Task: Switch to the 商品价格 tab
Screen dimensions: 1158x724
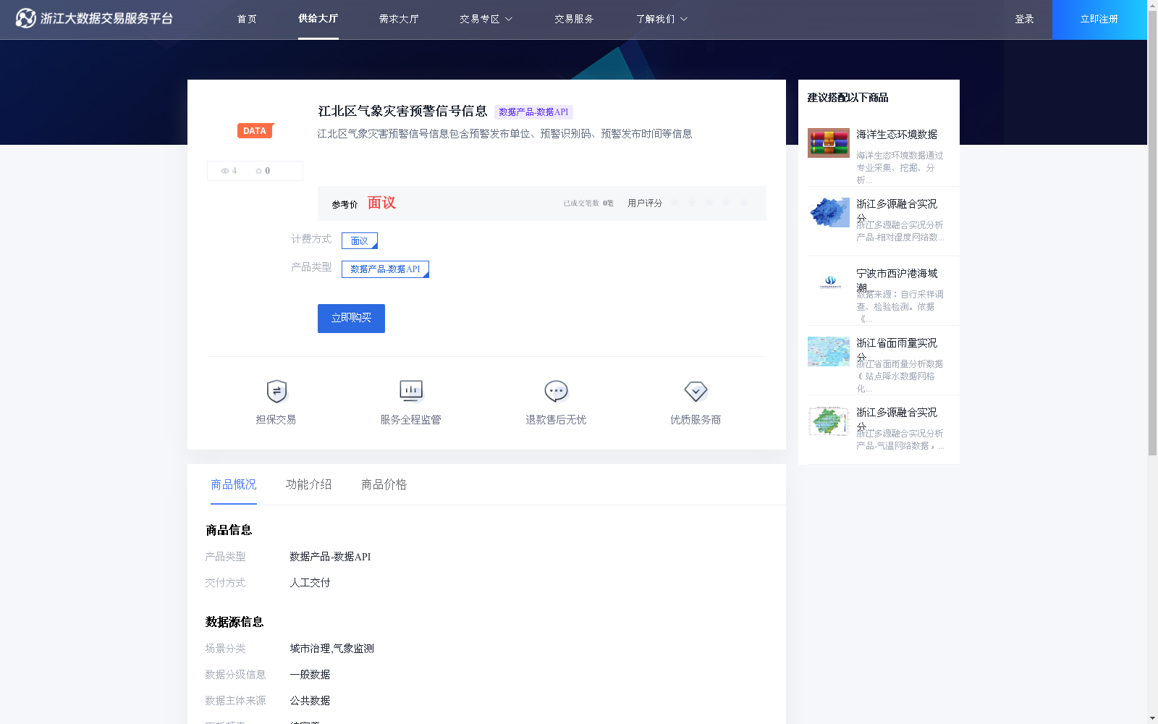Action: point(384,484)
